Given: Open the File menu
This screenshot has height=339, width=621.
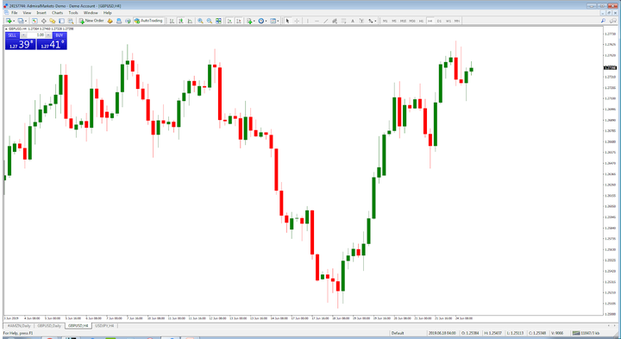Looking at the screenshot, I should (x=14, y=13).
